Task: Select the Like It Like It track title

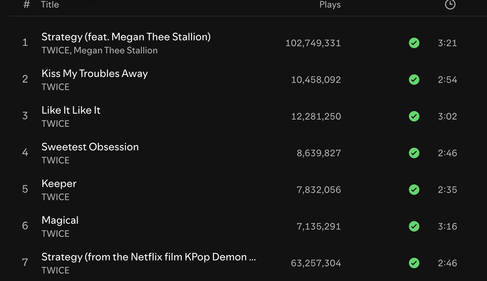Action: pyautogui.click(x=71, y=110)
